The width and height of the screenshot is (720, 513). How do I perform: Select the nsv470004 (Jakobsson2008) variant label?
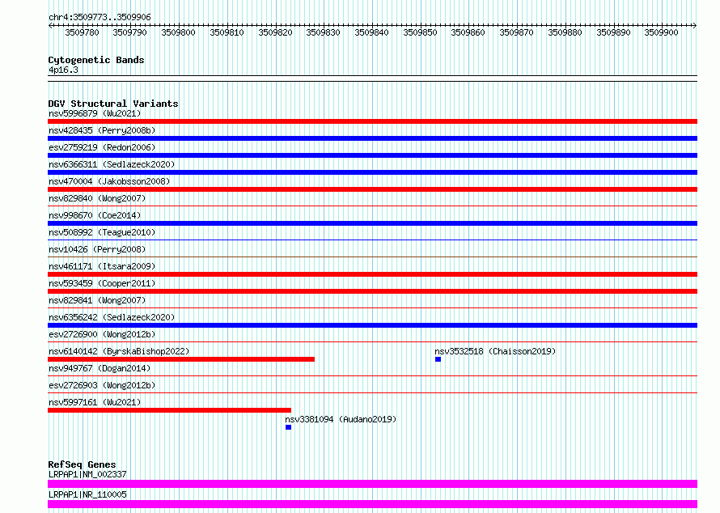[x=109, y=181]
